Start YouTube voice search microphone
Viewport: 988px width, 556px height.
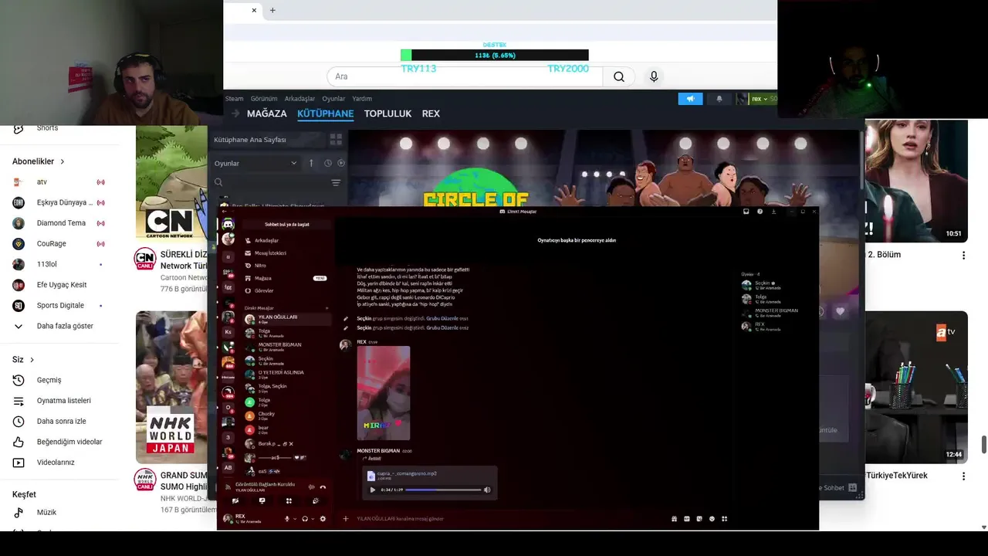tap(654, 76)
